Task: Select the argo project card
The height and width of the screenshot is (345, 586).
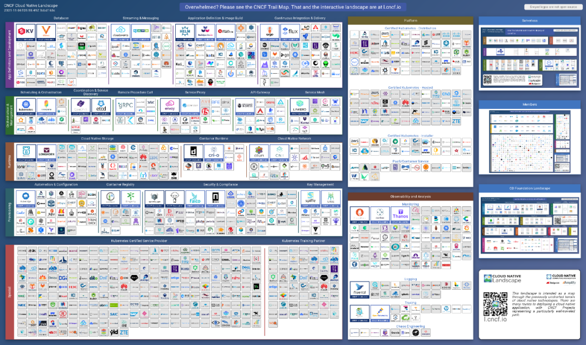Action: [x=270, y=33]
